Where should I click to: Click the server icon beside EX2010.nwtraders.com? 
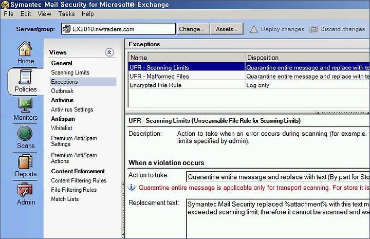pyautogui.click(x=66, y=29)
